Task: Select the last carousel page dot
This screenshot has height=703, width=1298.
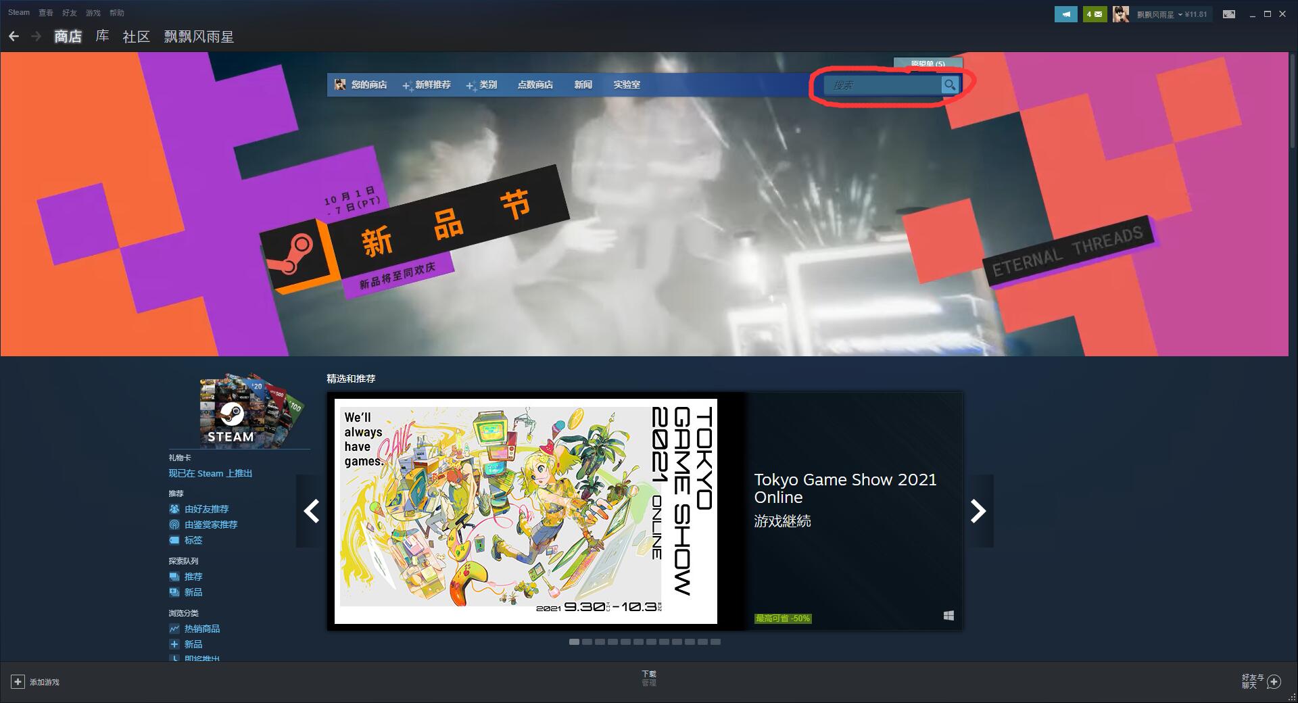Action: tap(715, 641)
